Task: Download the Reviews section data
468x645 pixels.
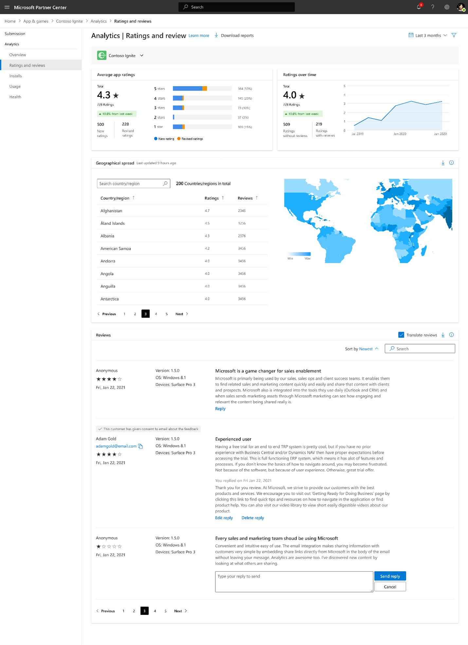Action: coord(443,335)
